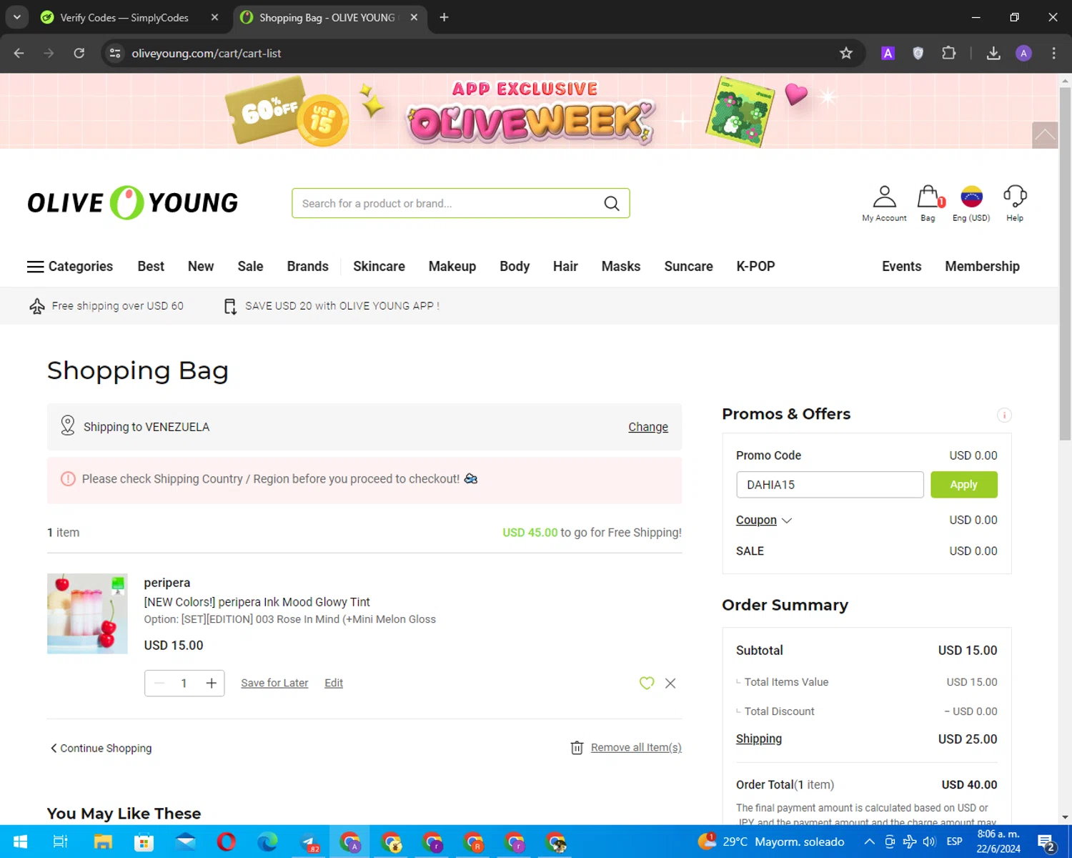Click Remove all Item(s) link
This screenshot has width=1072, height=858.
(636, 748)
